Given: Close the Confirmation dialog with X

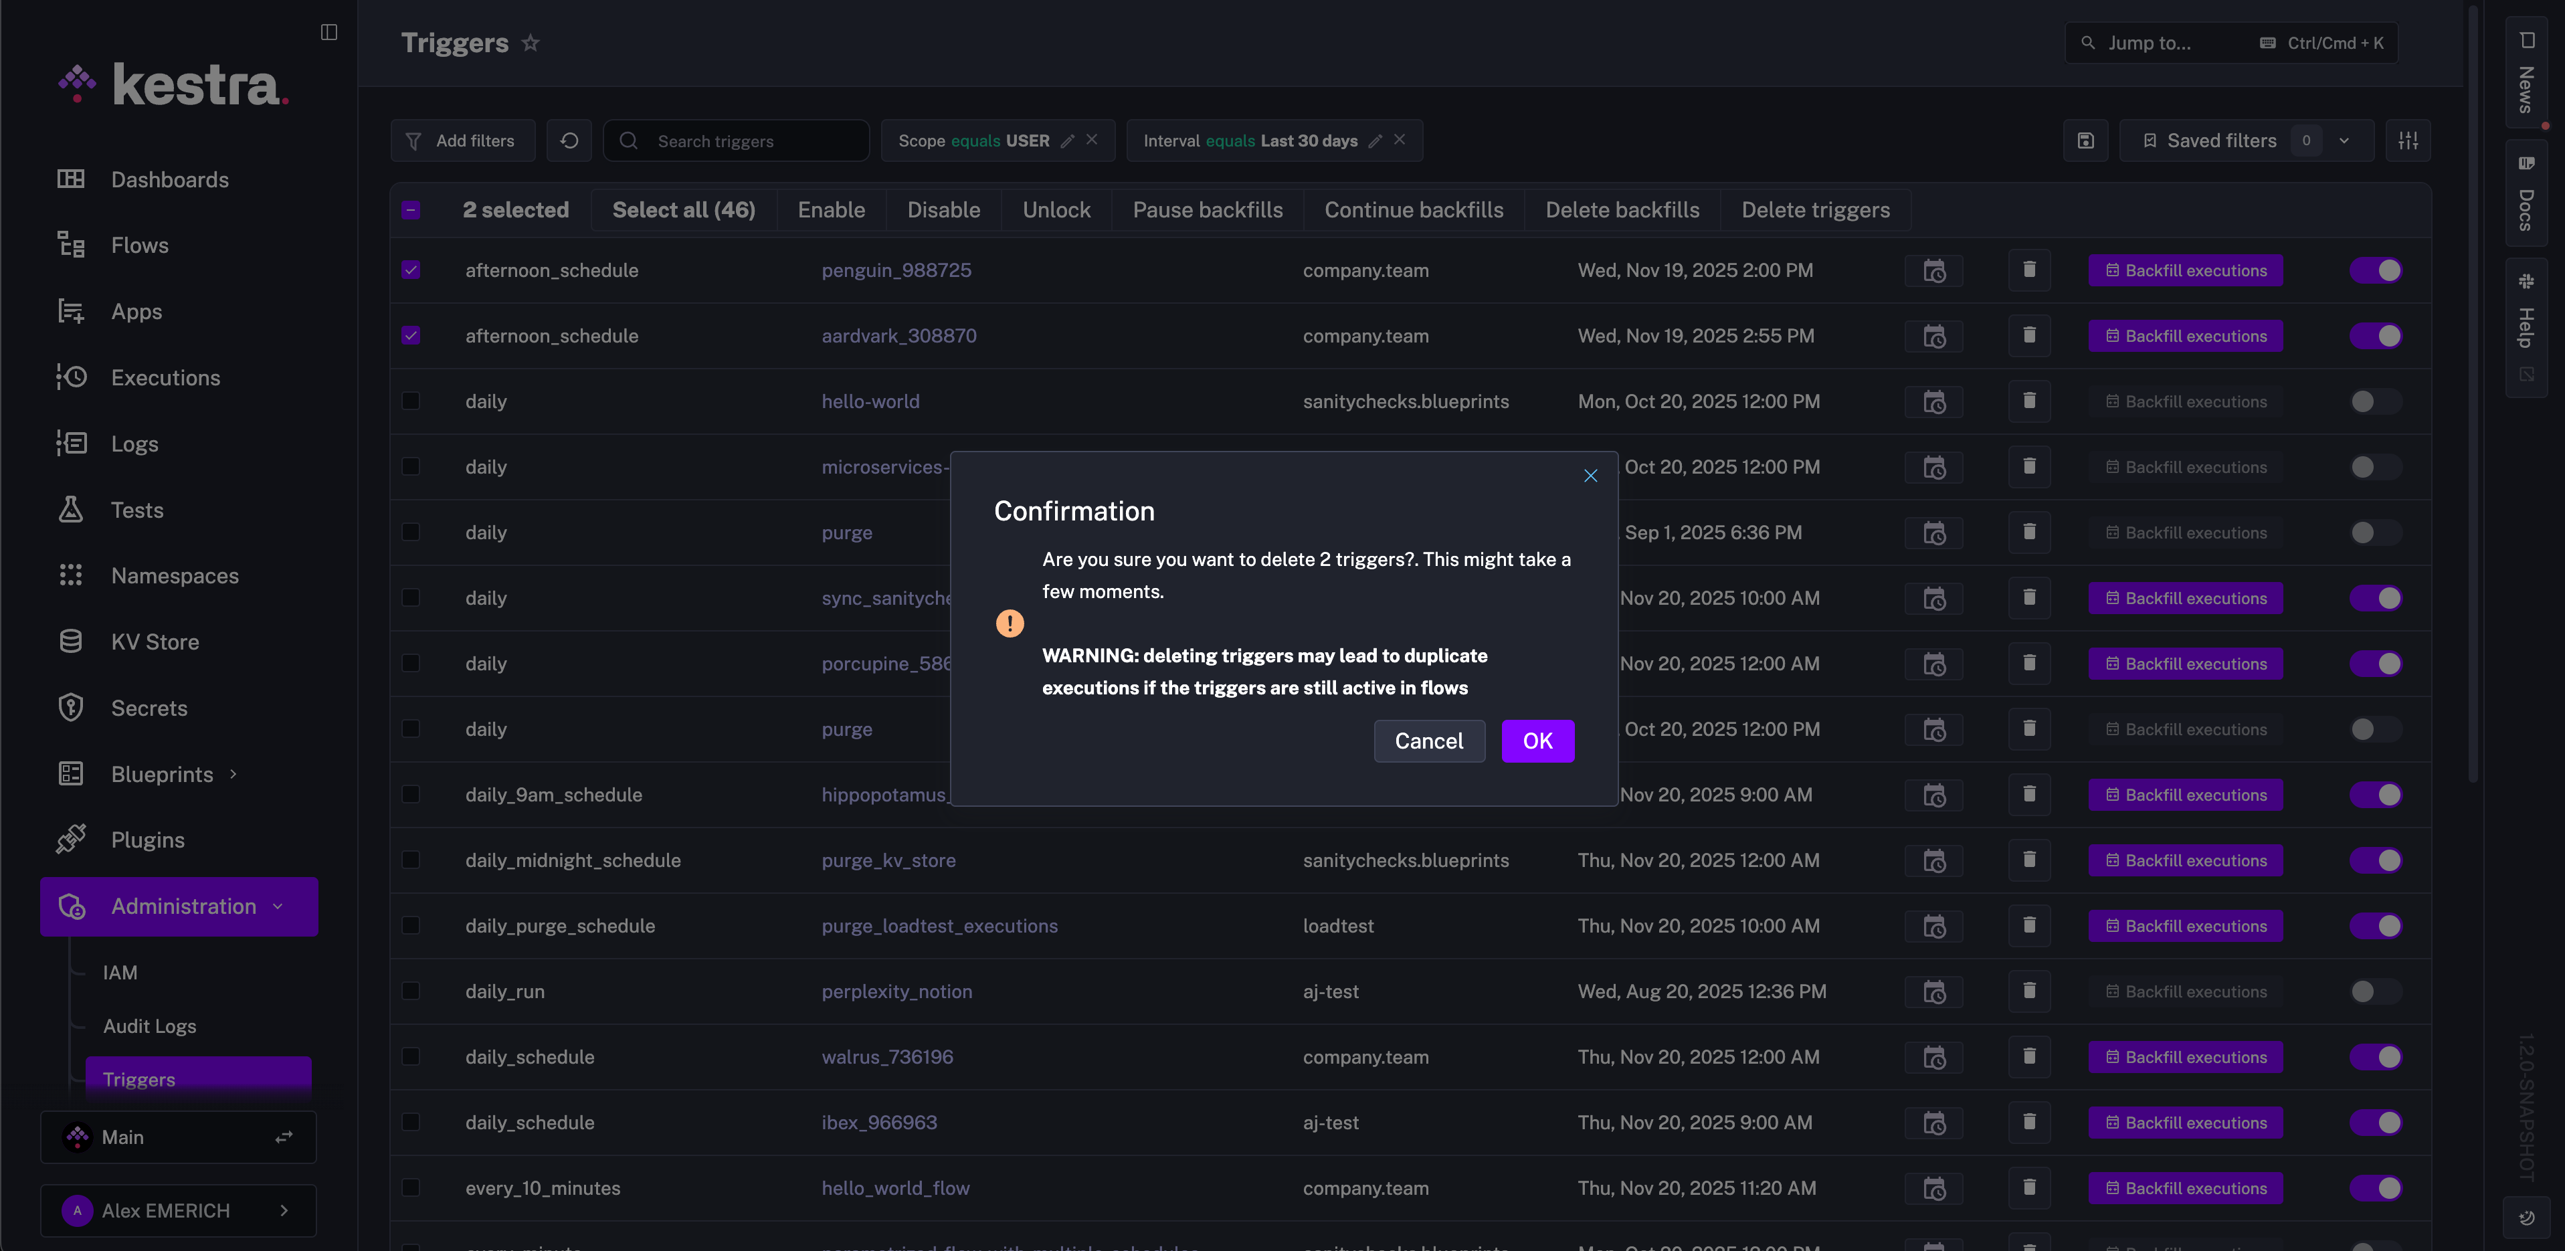Looking at the screenshot, I should pos(1590,476).
